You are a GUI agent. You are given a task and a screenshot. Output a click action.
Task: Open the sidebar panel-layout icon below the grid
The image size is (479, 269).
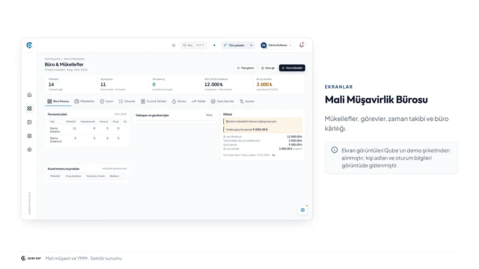pos(29,122)
